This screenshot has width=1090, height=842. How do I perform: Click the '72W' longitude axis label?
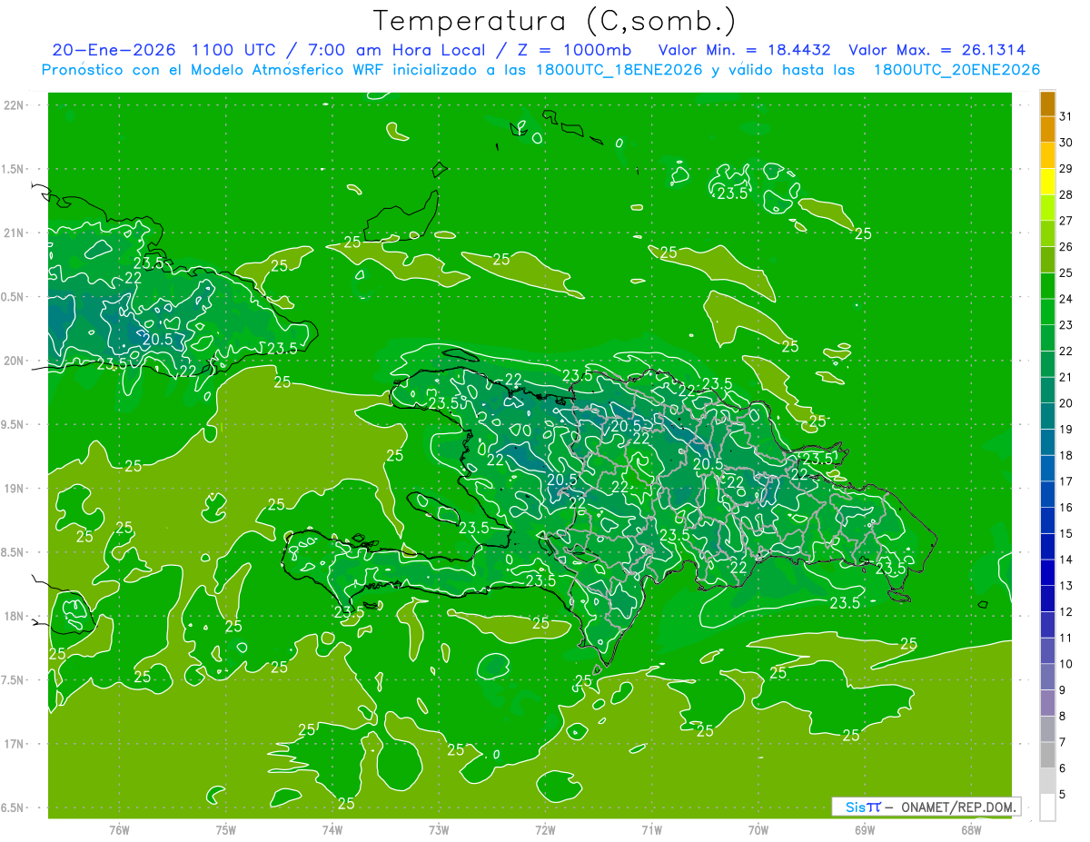coord(545,829)
